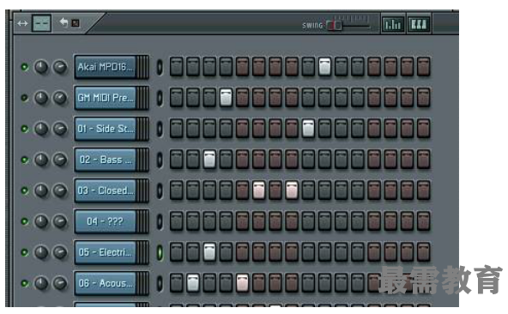Open the 02 - Bass channel button
The width and height of the screenshot is (508, 314).
point(105,160)
